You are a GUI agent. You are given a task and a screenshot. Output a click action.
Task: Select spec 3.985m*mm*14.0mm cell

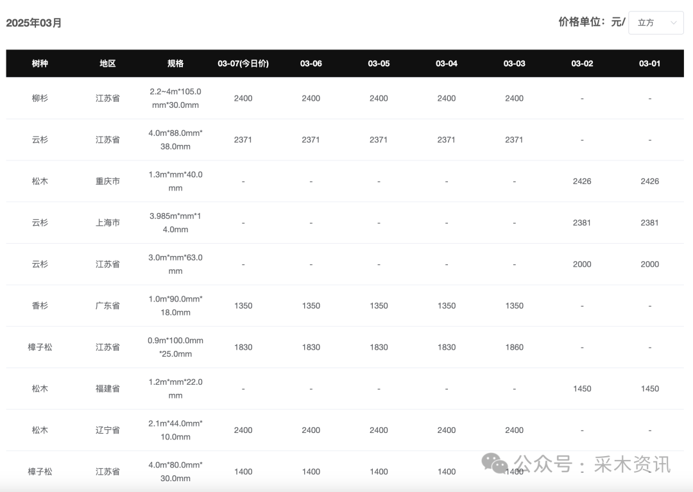coord(175,223)
